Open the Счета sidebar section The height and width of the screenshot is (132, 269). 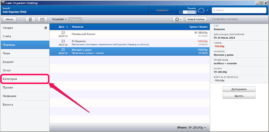coord(25,36)
